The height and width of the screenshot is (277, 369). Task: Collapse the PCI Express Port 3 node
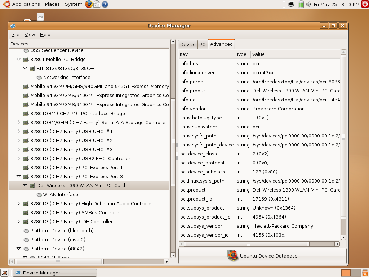coord(18,176)
